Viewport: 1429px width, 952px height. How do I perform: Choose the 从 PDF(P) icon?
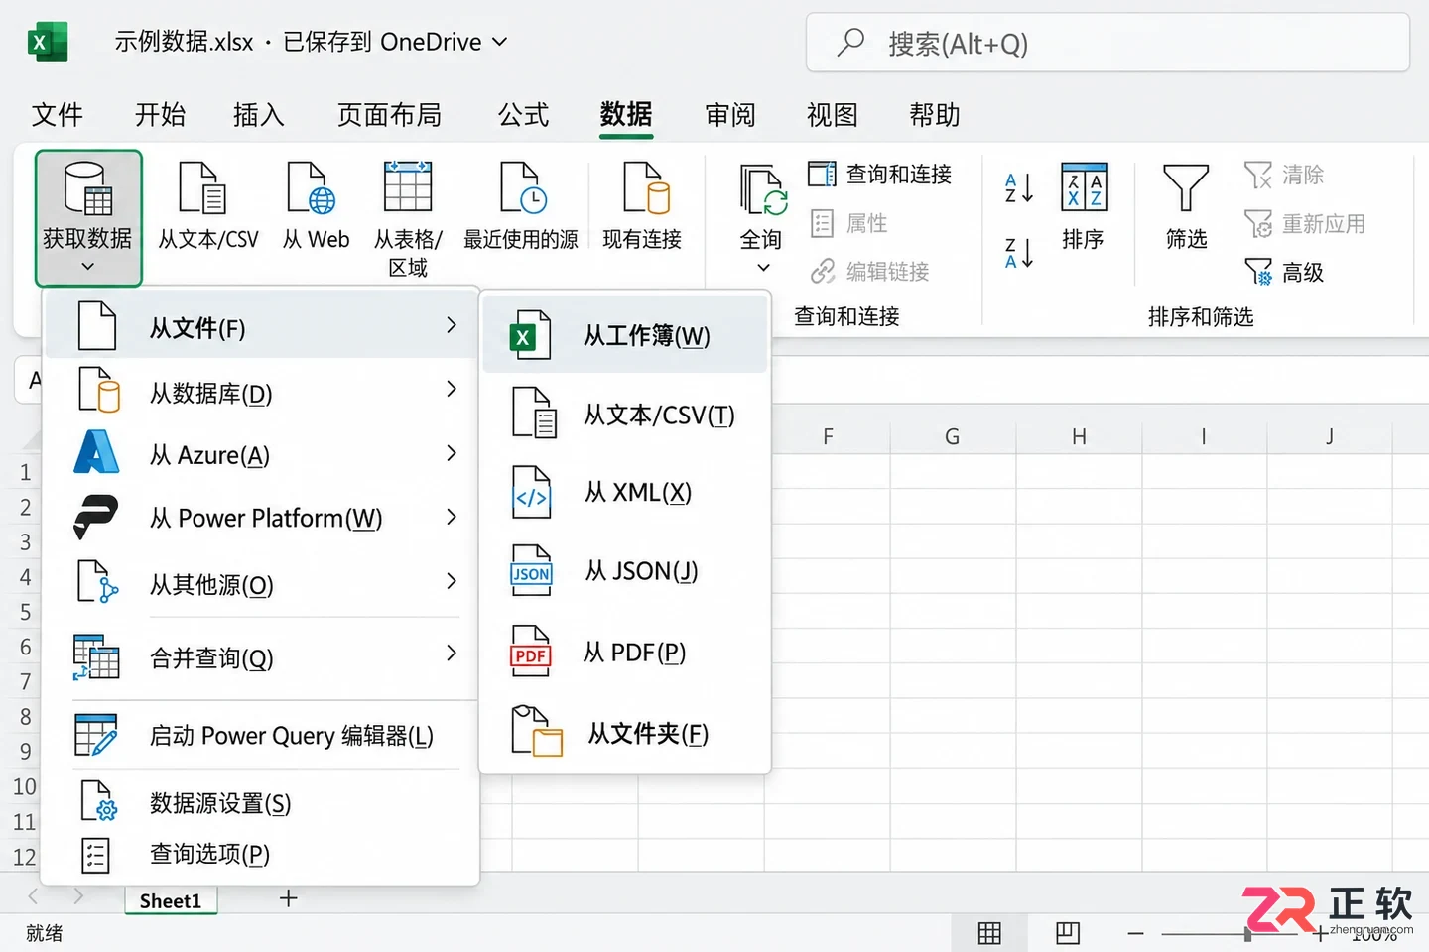point(531,653)
